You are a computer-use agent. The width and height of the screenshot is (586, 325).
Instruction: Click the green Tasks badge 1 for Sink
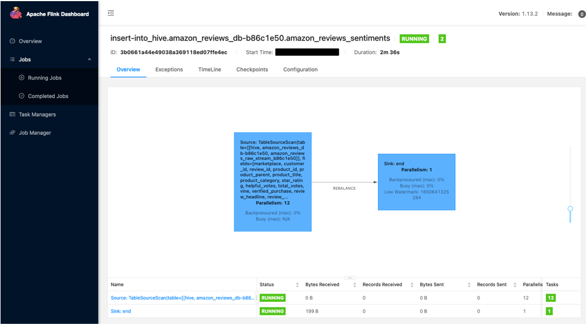point(549,311)
